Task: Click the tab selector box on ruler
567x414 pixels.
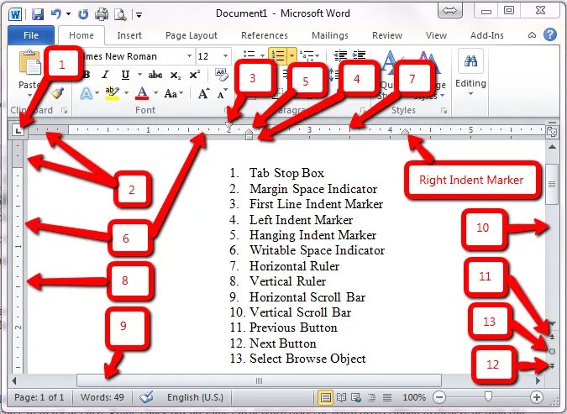Action: coord(18,130)
